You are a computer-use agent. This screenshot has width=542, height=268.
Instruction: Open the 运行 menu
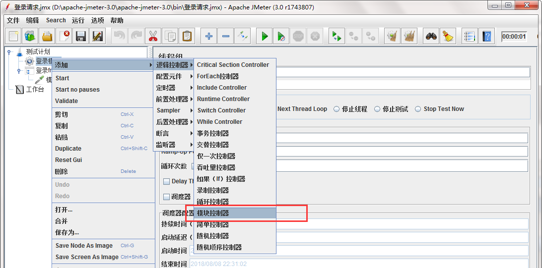(x=78, y=20)
